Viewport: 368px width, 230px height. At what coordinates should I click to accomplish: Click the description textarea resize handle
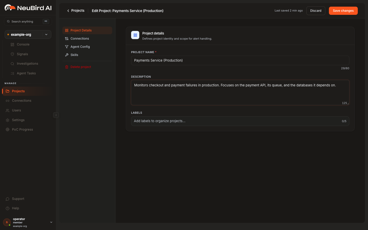pos(348,103)
